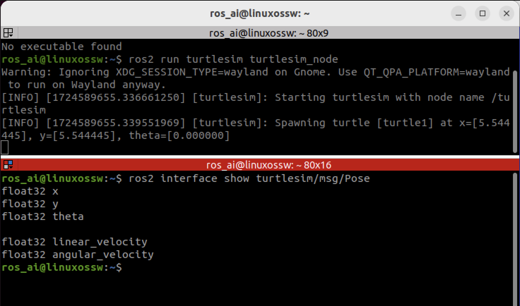Click the window title 'ros_ai@linuxossw: ~'
Screen dimensions: 520x306
coord(260,13)
